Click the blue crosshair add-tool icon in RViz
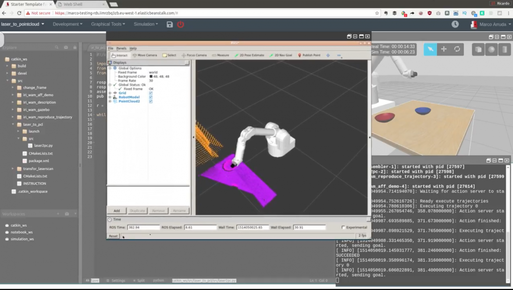Screen dimensions: 513x290 pos(328,55)
